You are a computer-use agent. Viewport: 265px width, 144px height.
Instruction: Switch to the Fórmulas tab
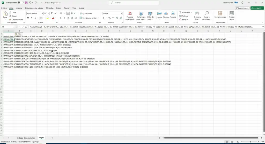click(50, 8)
